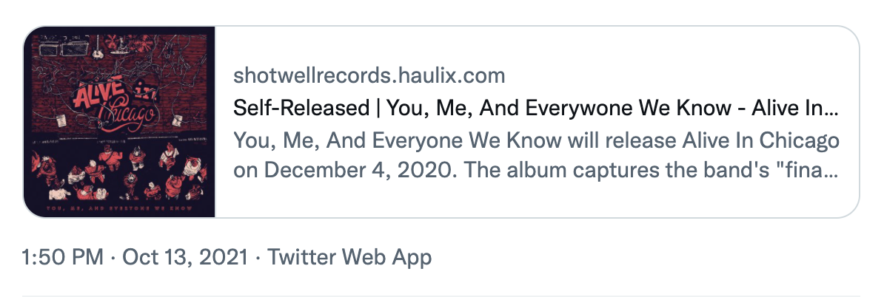This screenshot has width=884, height=297.
Task: Click the crowd illustration on the album art
Action: pyautogui.click(x=118, y=174)
